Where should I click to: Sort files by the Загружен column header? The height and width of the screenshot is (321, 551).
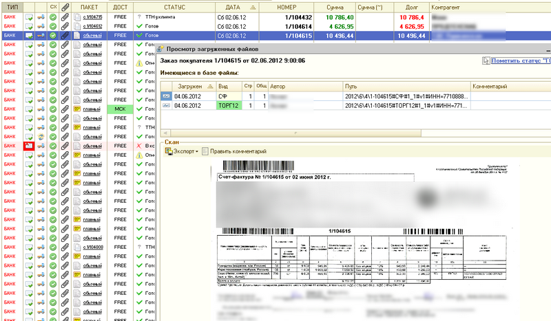[x=194, y=87]
